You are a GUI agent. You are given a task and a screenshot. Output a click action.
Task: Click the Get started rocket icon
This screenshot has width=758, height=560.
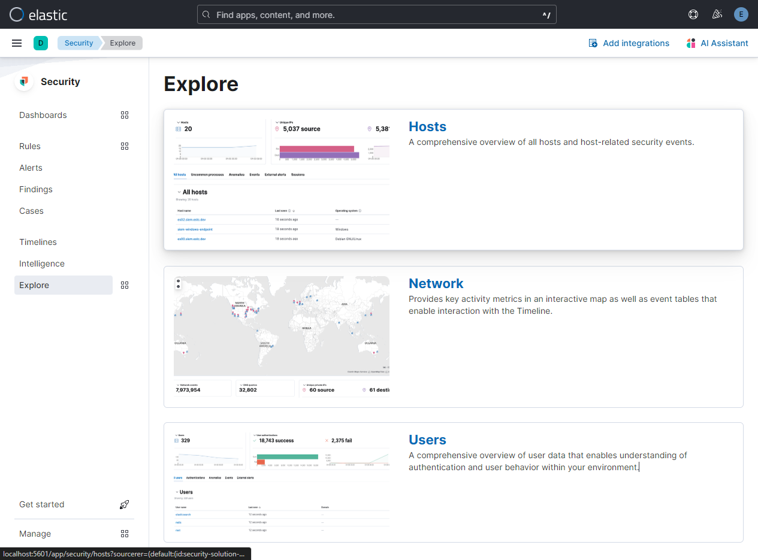pyautogui.click(x=125, y=504)
